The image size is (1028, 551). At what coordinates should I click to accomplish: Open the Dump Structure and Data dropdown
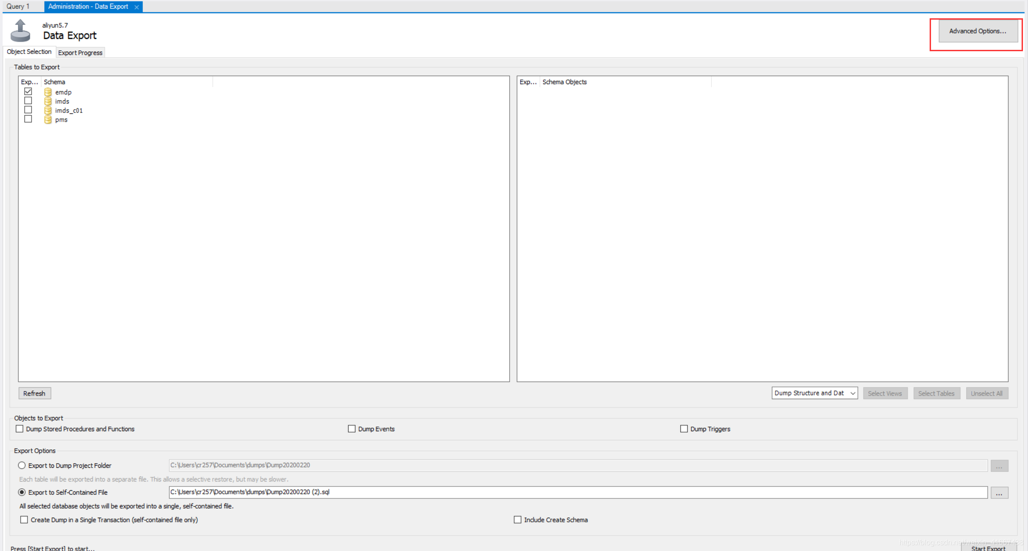pos(814,393)
